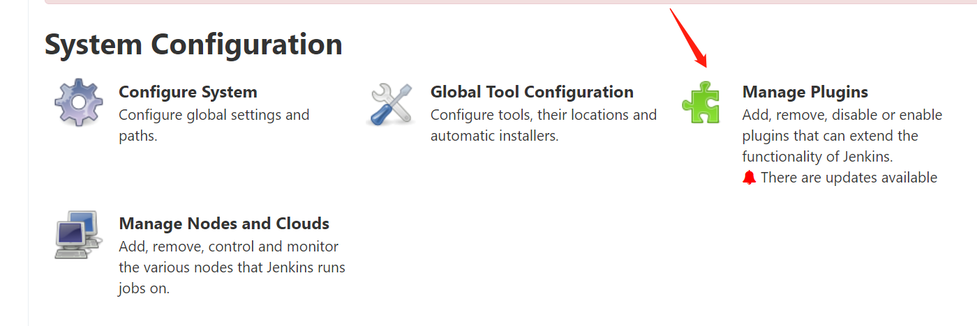Click 'Configure tools, their locations' description line
977x326 pixels.
click(543, 115)
